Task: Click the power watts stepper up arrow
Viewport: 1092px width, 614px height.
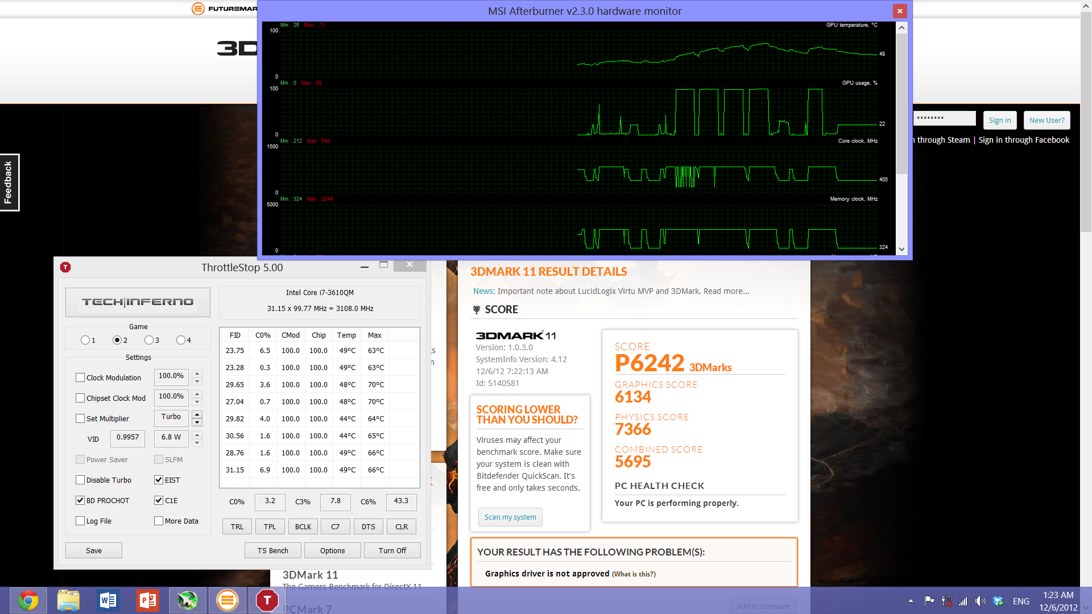Action: 197,435
